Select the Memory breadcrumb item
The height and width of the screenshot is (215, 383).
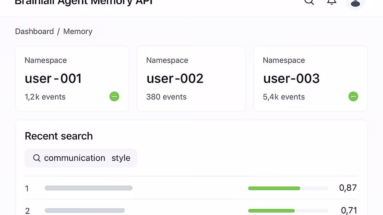[x=78, y=31]
